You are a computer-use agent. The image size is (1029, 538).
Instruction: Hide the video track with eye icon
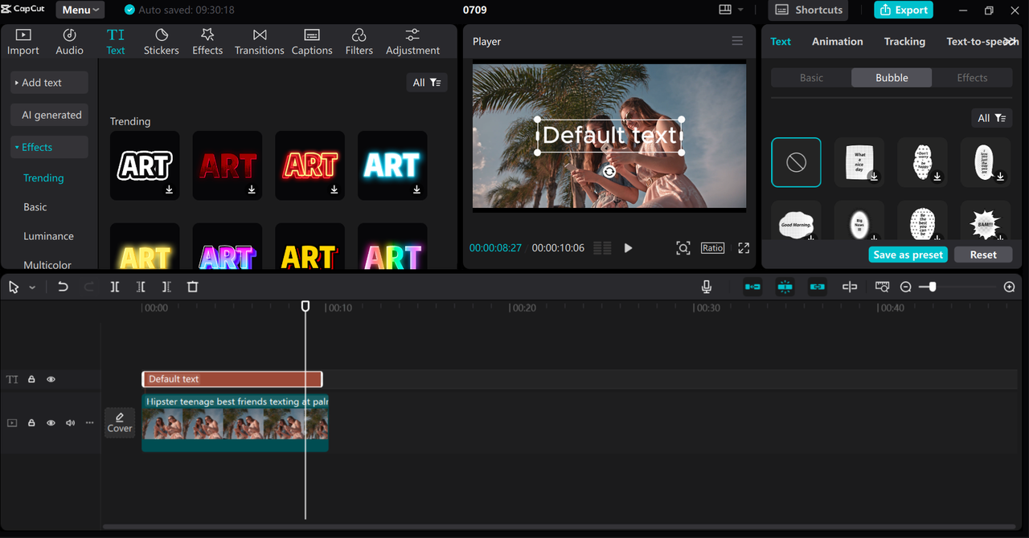[x=51, y=422]
